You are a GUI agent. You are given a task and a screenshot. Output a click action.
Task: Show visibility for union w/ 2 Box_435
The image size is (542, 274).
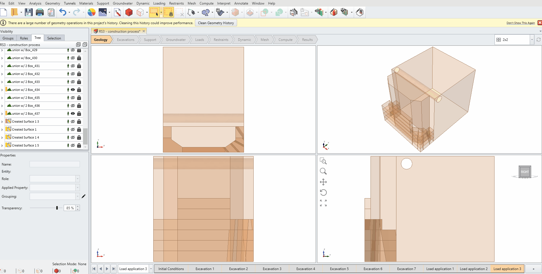73,97
